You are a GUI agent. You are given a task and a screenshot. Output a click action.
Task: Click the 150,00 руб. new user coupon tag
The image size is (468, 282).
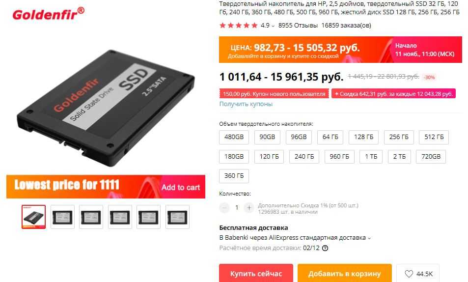pos(274,94)
